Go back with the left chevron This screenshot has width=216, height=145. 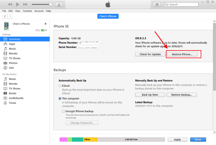coord(5,16)
